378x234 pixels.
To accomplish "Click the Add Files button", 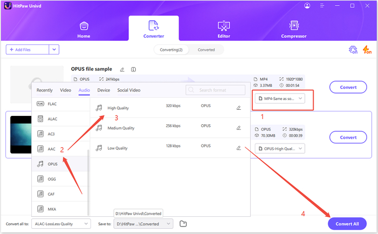I will pos(27,49).
